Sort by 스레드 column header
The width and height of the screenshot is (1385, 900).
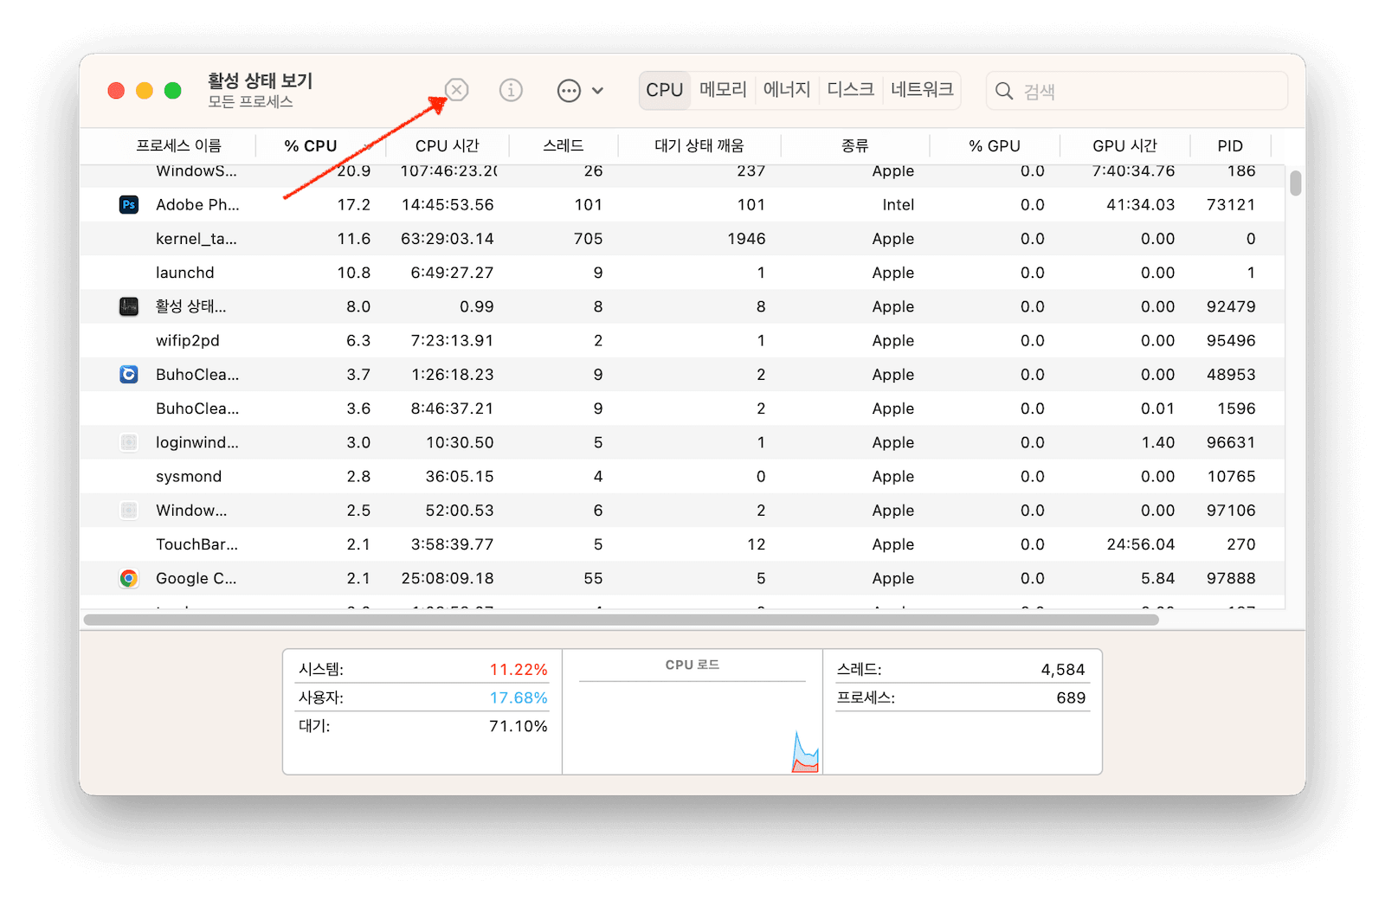click(564, 145)
